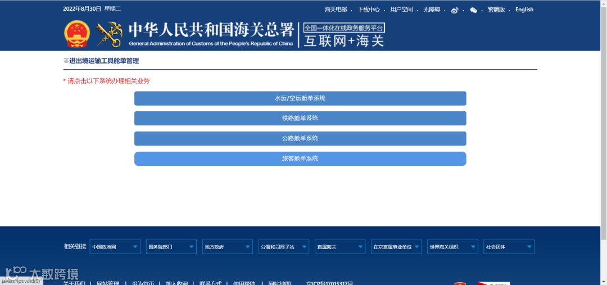Click the 进出境运输工具舱单管理 heading

click(x=104, y=61)
